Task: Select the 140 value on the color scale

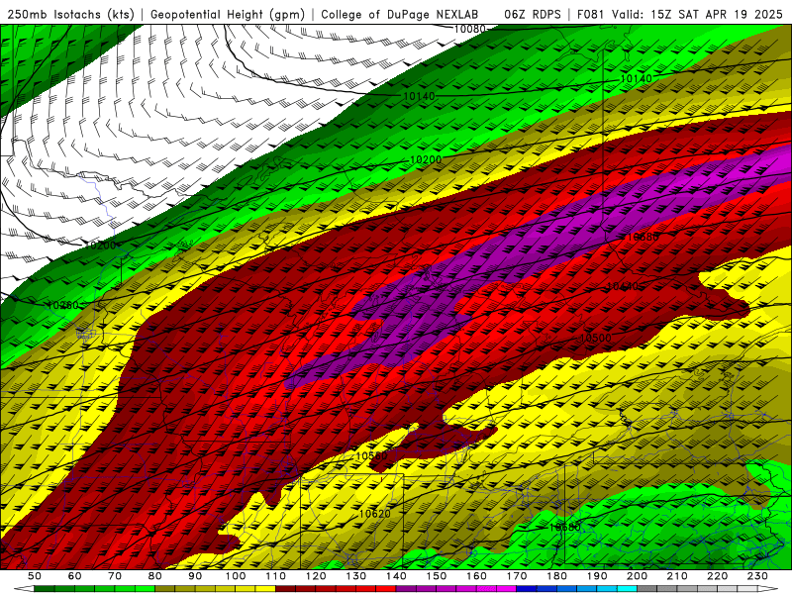Action: pos(396,576)
